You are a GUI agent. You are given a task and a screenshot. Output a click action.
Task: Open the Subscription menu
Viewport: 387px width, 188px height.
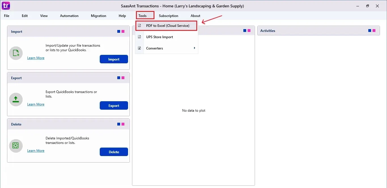pyautogui.click(x=169, y=16)
